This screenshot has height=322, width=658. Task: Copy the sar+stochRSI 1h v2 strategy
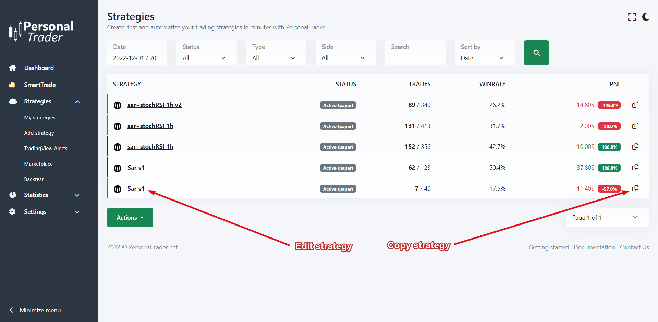[635, 105]
